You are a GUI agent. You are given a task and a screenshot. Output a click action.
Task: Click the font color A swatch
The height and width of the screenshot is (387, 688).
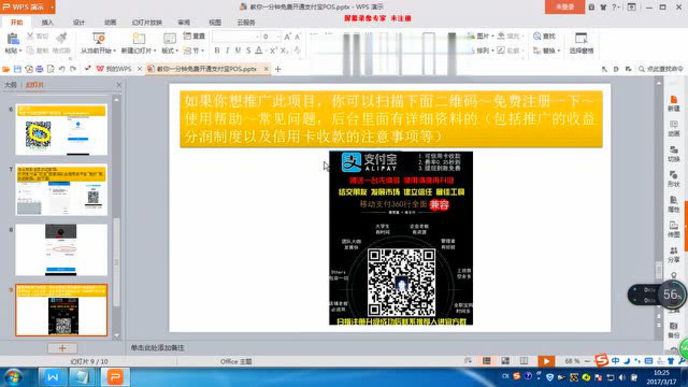coord(259,51)
